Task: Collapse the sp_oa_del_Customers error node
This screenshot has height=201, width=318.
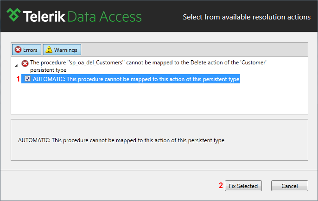Action: tap(16, 66)
